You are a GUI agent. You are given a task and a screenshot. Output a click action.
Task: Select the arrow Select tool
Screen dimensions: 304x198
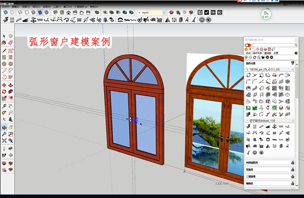pos(4,36)
